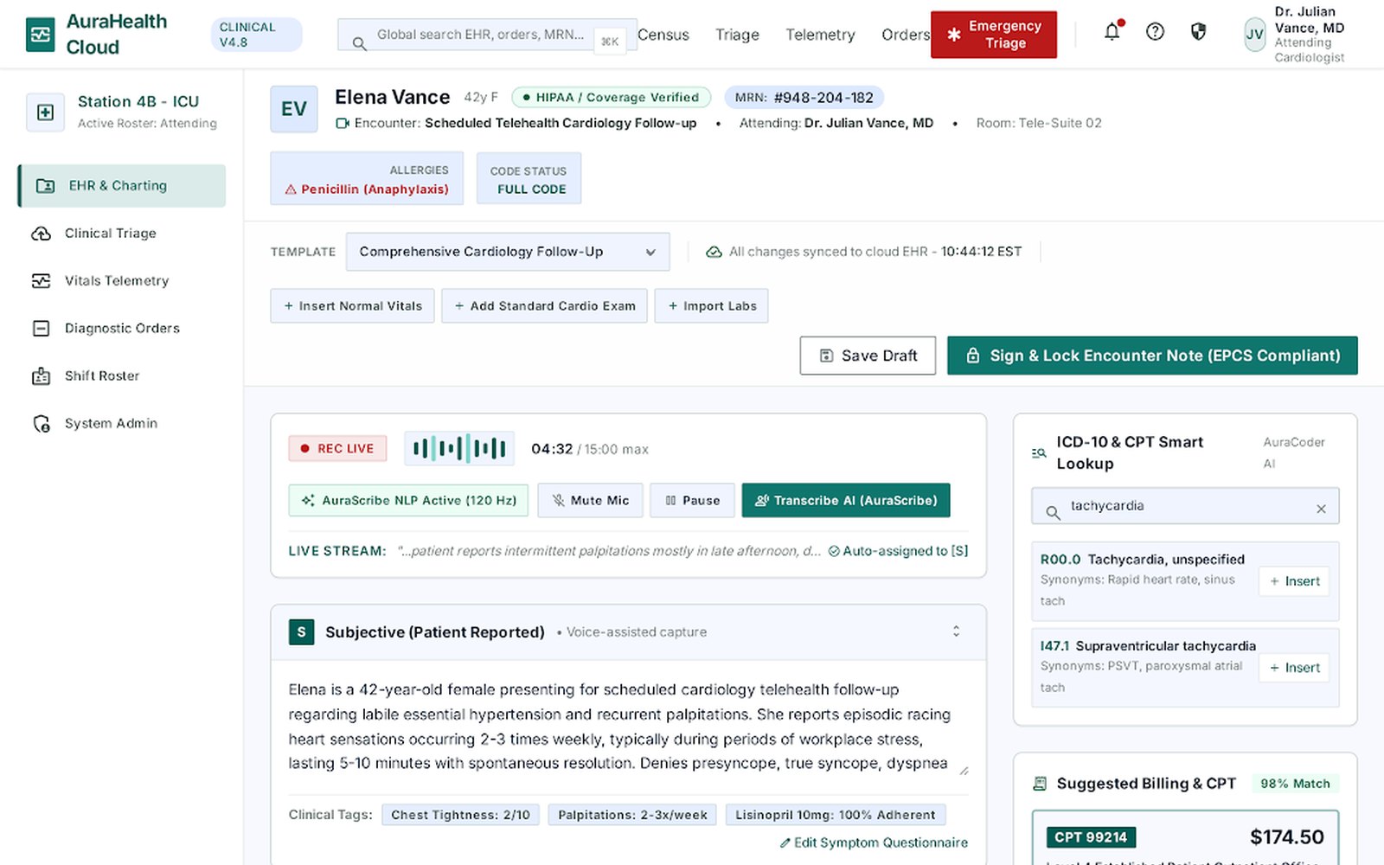Click the green S section badge
Screen dimensions: 1384x865
301,632
